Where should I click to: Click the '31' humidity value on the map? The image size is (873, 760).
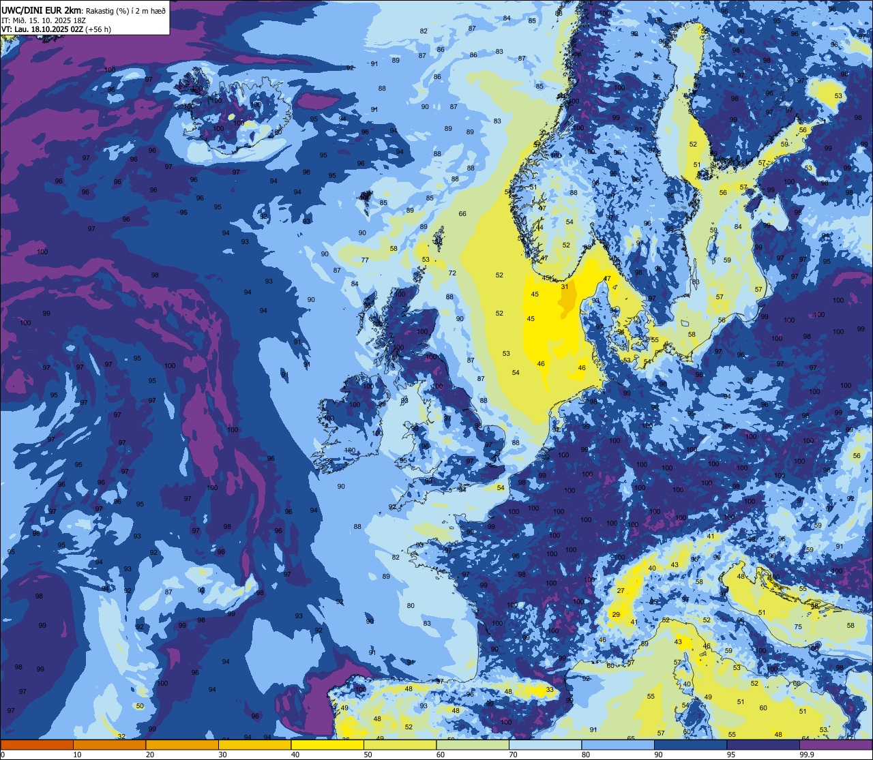565,287
